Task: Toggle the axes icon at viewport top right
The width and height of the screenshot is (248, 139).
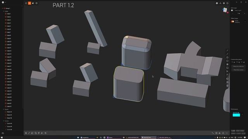Action: 220,3
